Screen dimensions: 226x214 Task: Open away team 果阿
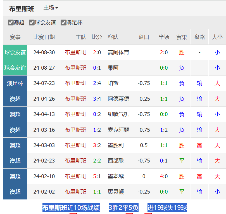[113, 68]
